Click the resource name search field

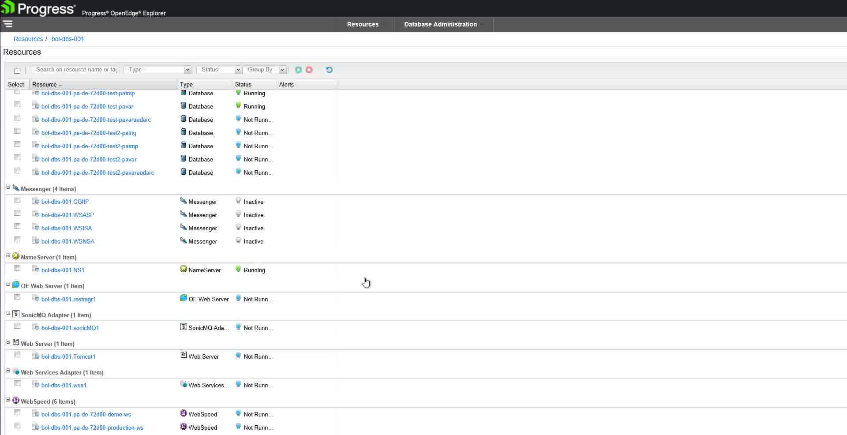[75, 70]
